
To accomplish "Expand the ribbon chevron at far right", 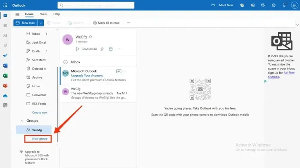I will tap(298, 25).
